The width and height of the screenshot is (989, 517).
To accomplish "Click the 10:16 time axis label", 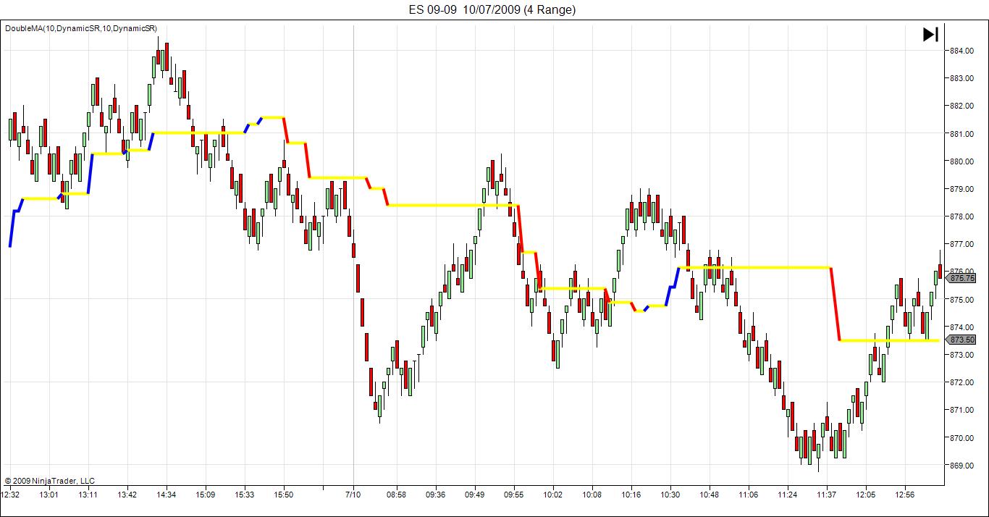I will 631,495.
